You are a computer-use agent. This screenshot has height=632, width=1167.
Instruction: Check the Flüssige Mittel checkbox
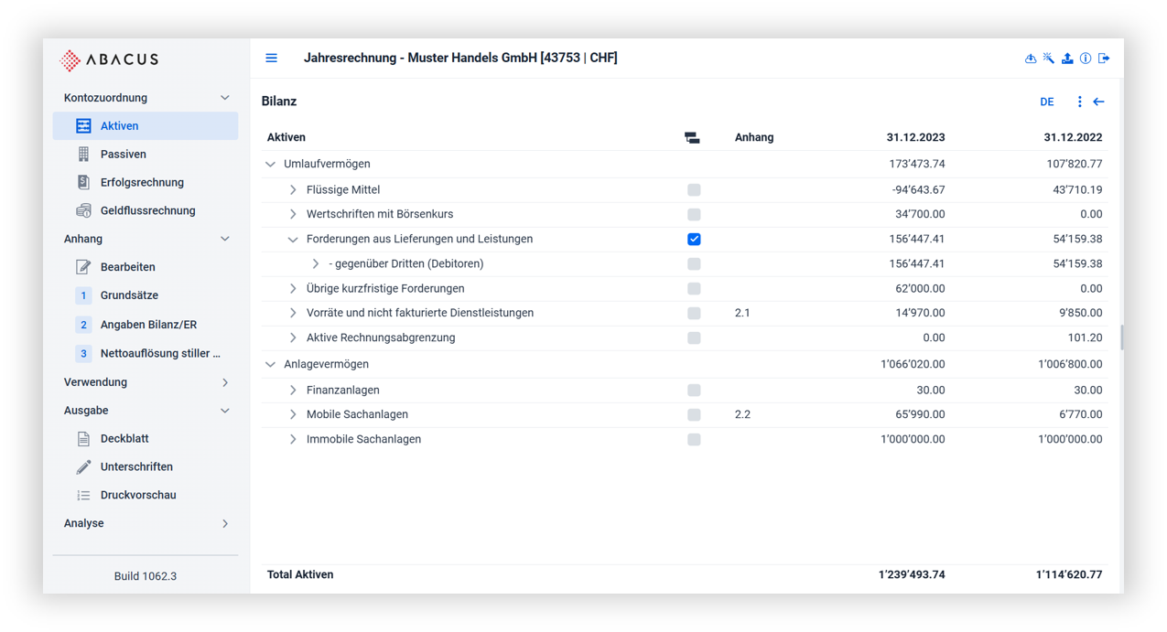(x=694, y=190)
